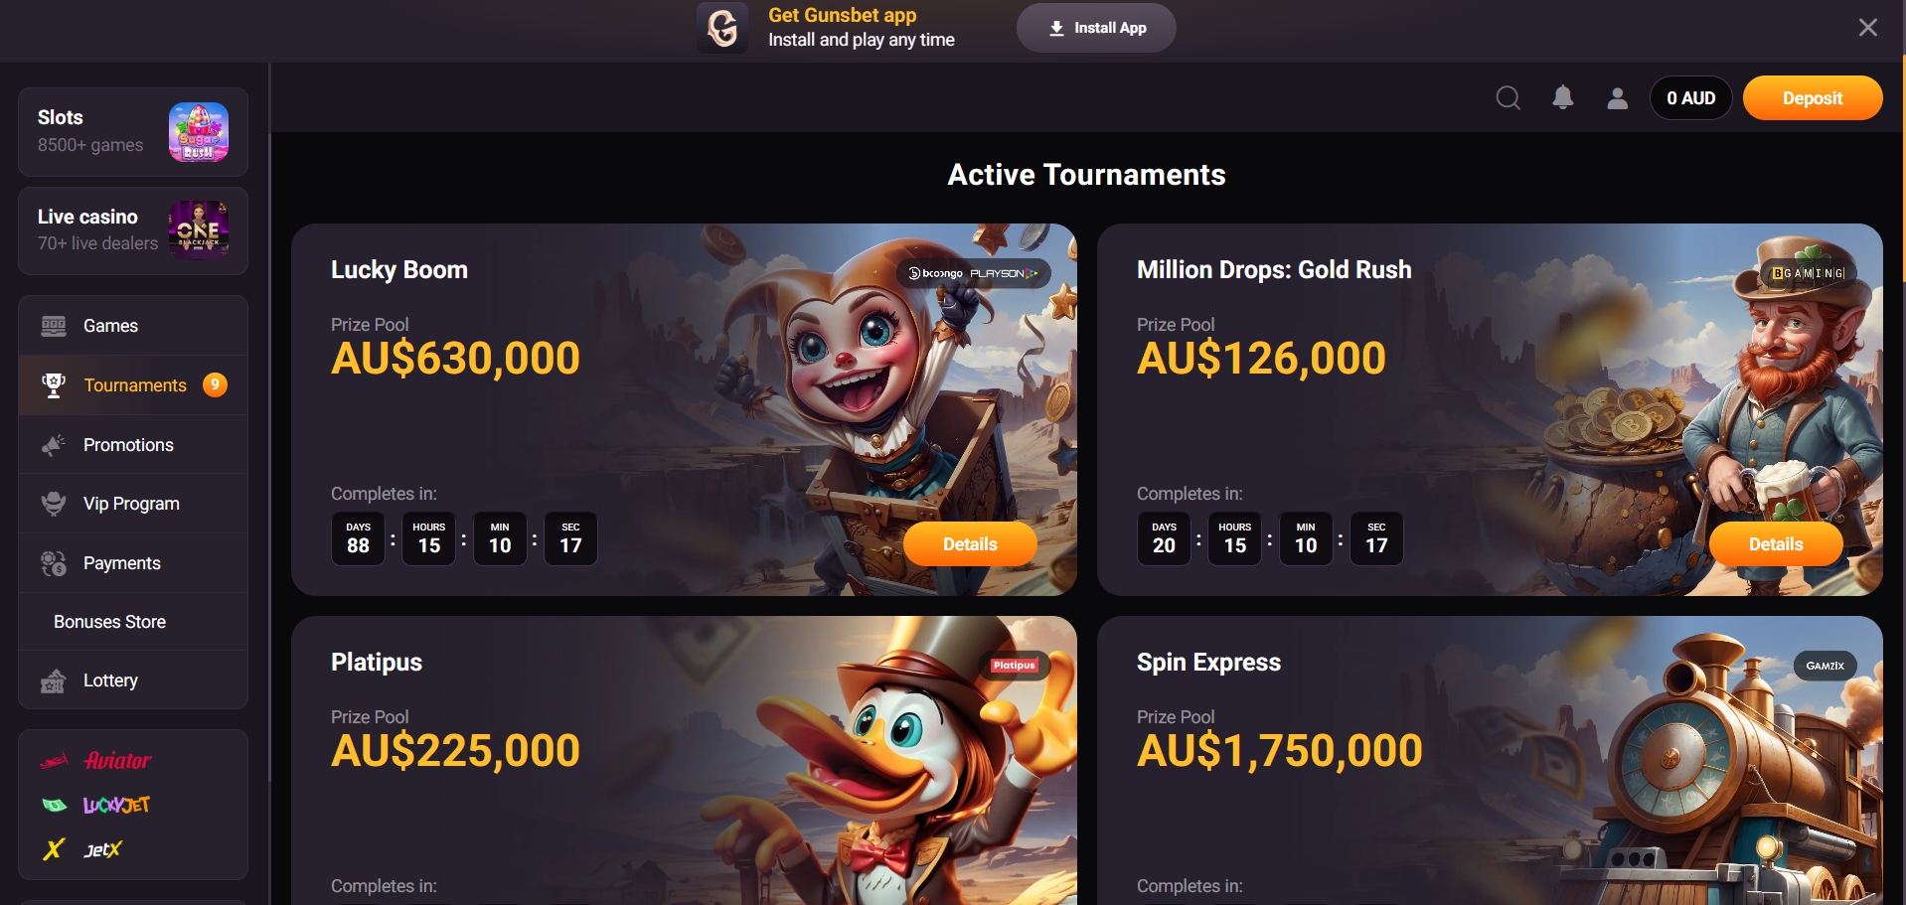Launch the LuckyJet game logo

95,805
